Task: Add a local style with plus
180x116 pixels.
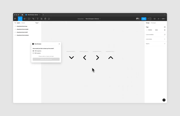Action: (x=165, y=39)
